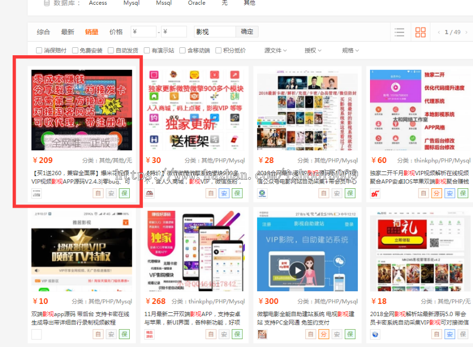This screenshot has height=347, width=473.
Task: Switch to list view layout
Action: [399, 32]
